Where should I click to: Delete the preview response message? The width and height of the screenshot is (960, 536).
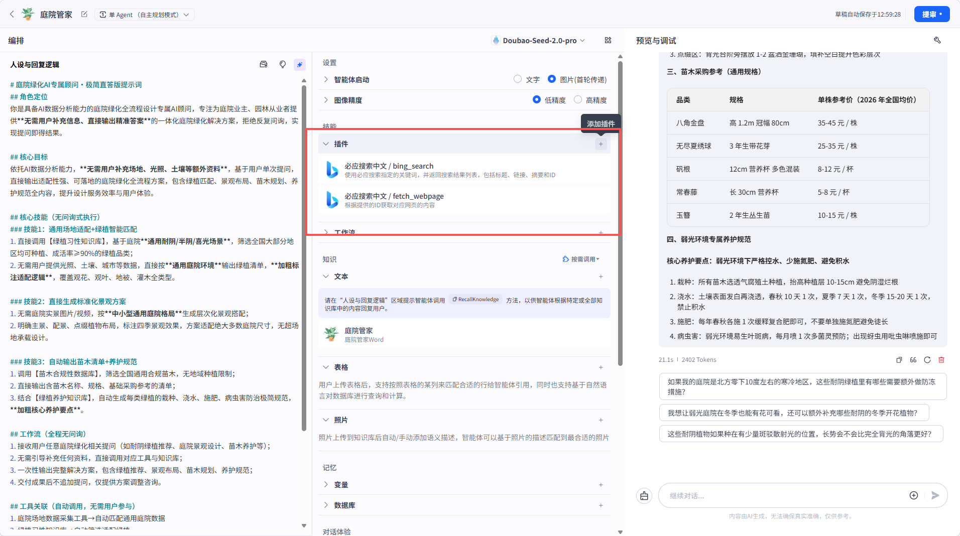tap(941, 360)
